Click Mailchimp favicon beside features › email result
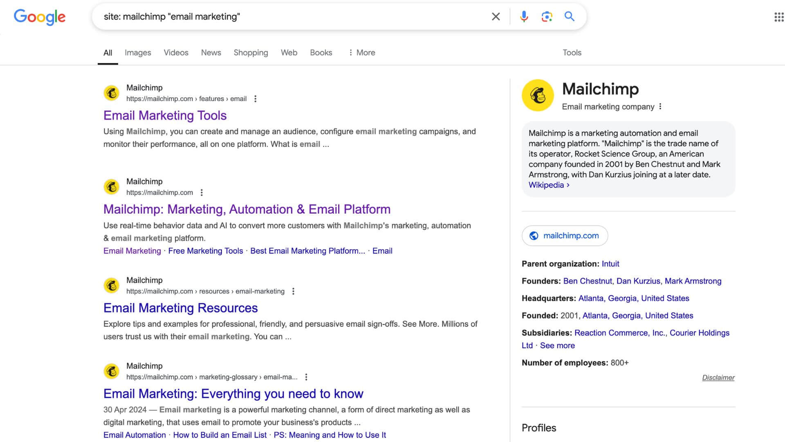Viewport: 785px width, 442px height. coord(111,93)
